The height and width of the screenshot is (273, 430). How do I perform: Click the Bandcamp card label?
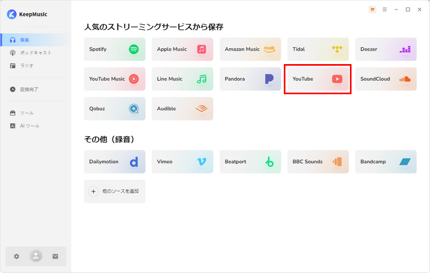click(373, 162)
